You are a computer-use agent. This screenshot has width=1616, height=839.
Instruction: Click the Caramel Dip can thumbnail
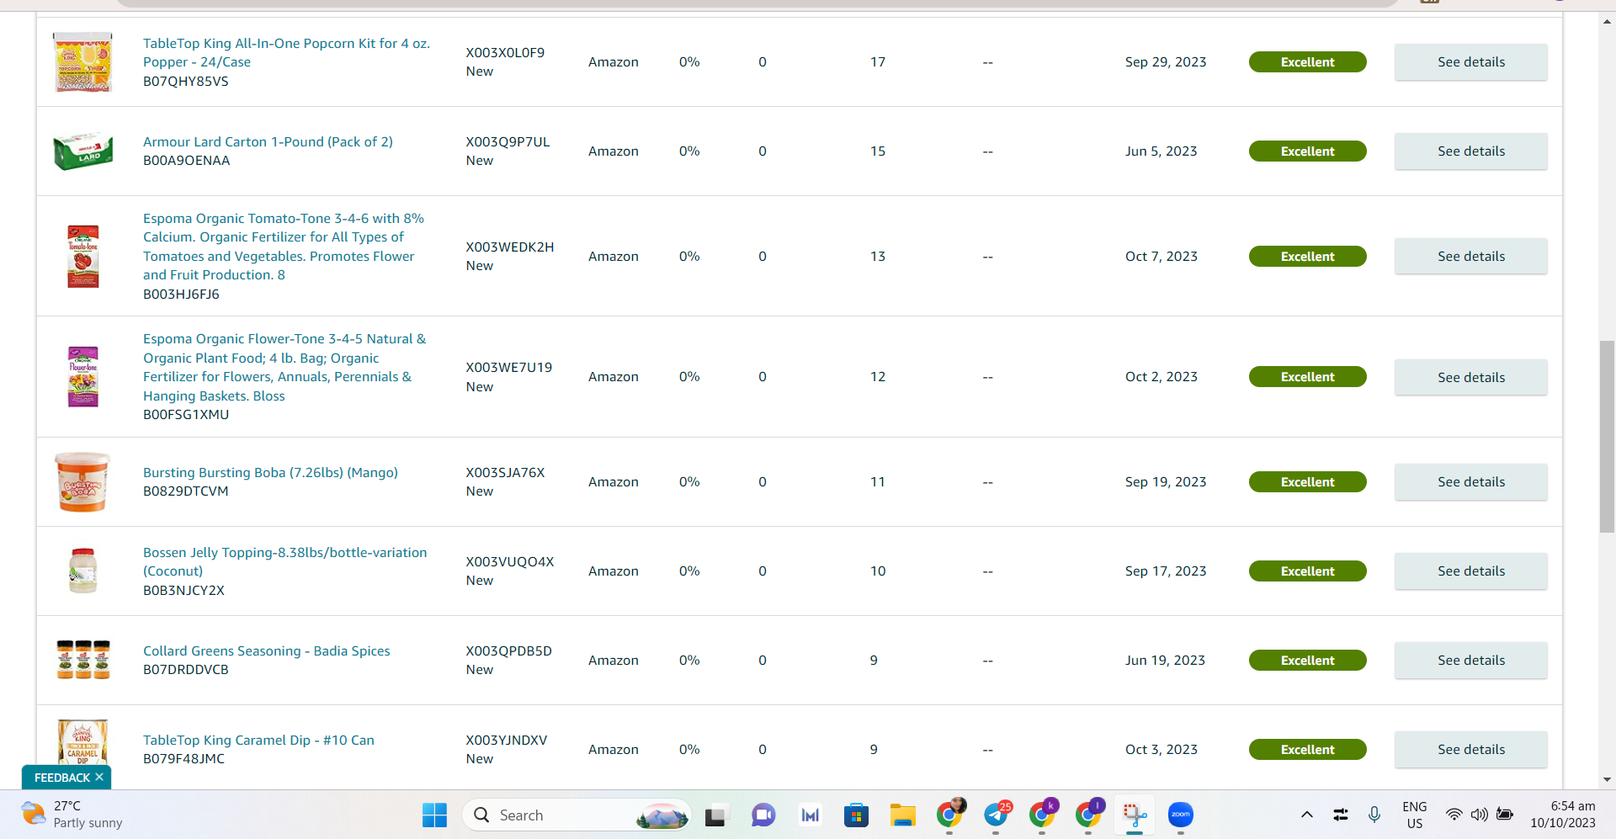[82, 742]
